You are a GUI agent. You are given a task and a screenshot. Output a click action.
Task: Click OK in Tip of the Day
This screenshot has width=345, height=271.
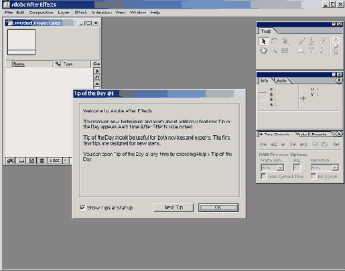(x=218, y=207)
